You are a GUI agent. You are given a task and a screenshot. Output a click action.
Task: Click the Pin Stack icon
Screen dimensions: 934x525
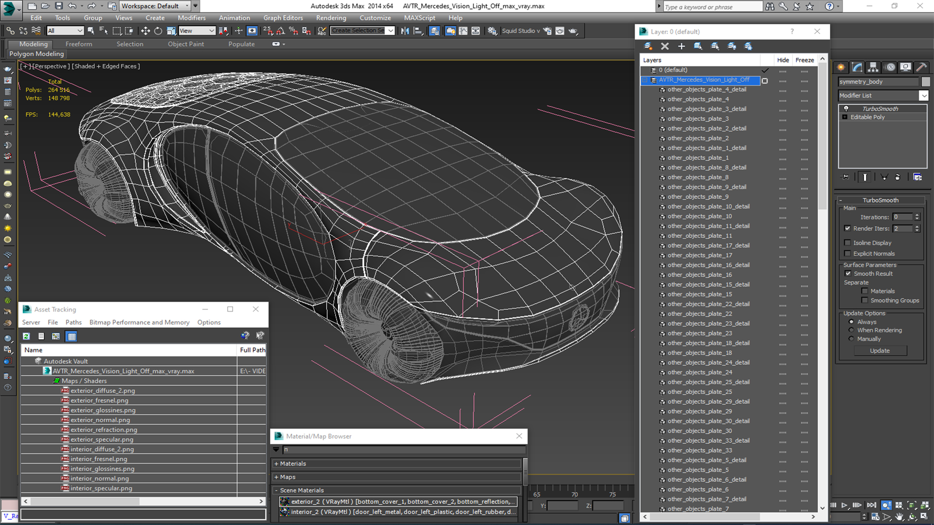845,177
